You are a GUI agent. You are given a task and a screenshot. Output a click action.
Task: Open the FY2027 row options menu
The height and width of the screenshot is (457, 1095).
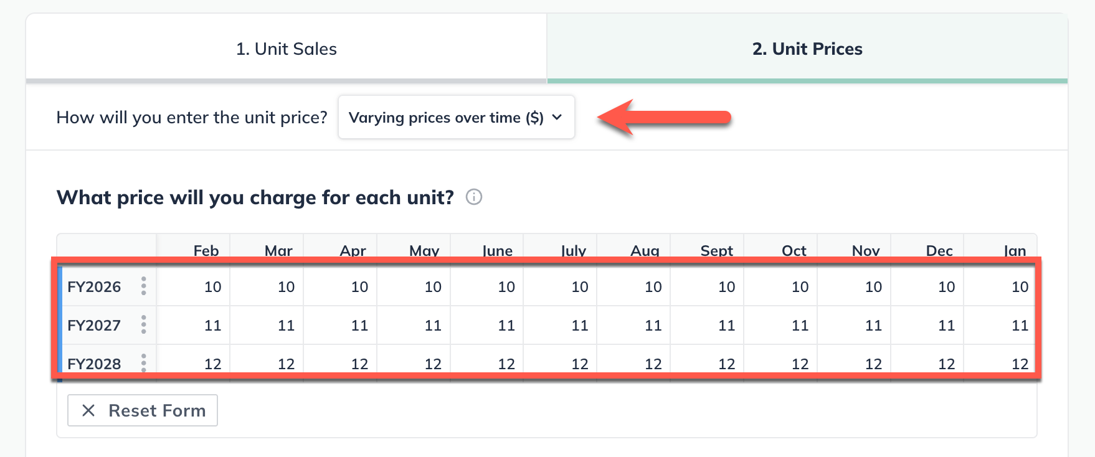click(x=144, y=325)
